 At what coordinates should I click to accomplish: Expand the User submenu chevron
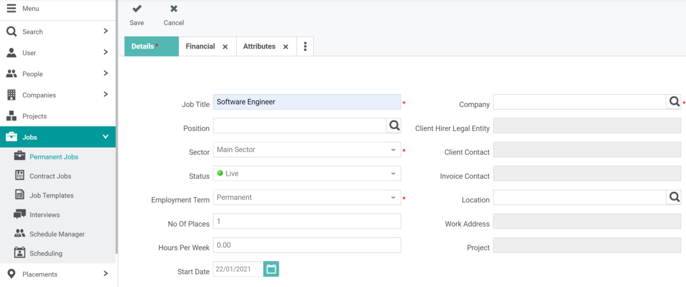coord(105,52)
